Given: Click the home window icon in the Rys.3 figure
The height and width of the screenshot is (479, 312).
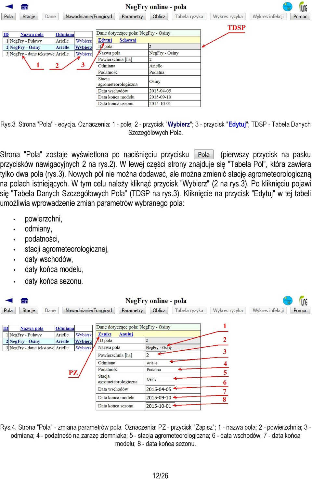Looking at the screenshot, I should coord(24,7).
